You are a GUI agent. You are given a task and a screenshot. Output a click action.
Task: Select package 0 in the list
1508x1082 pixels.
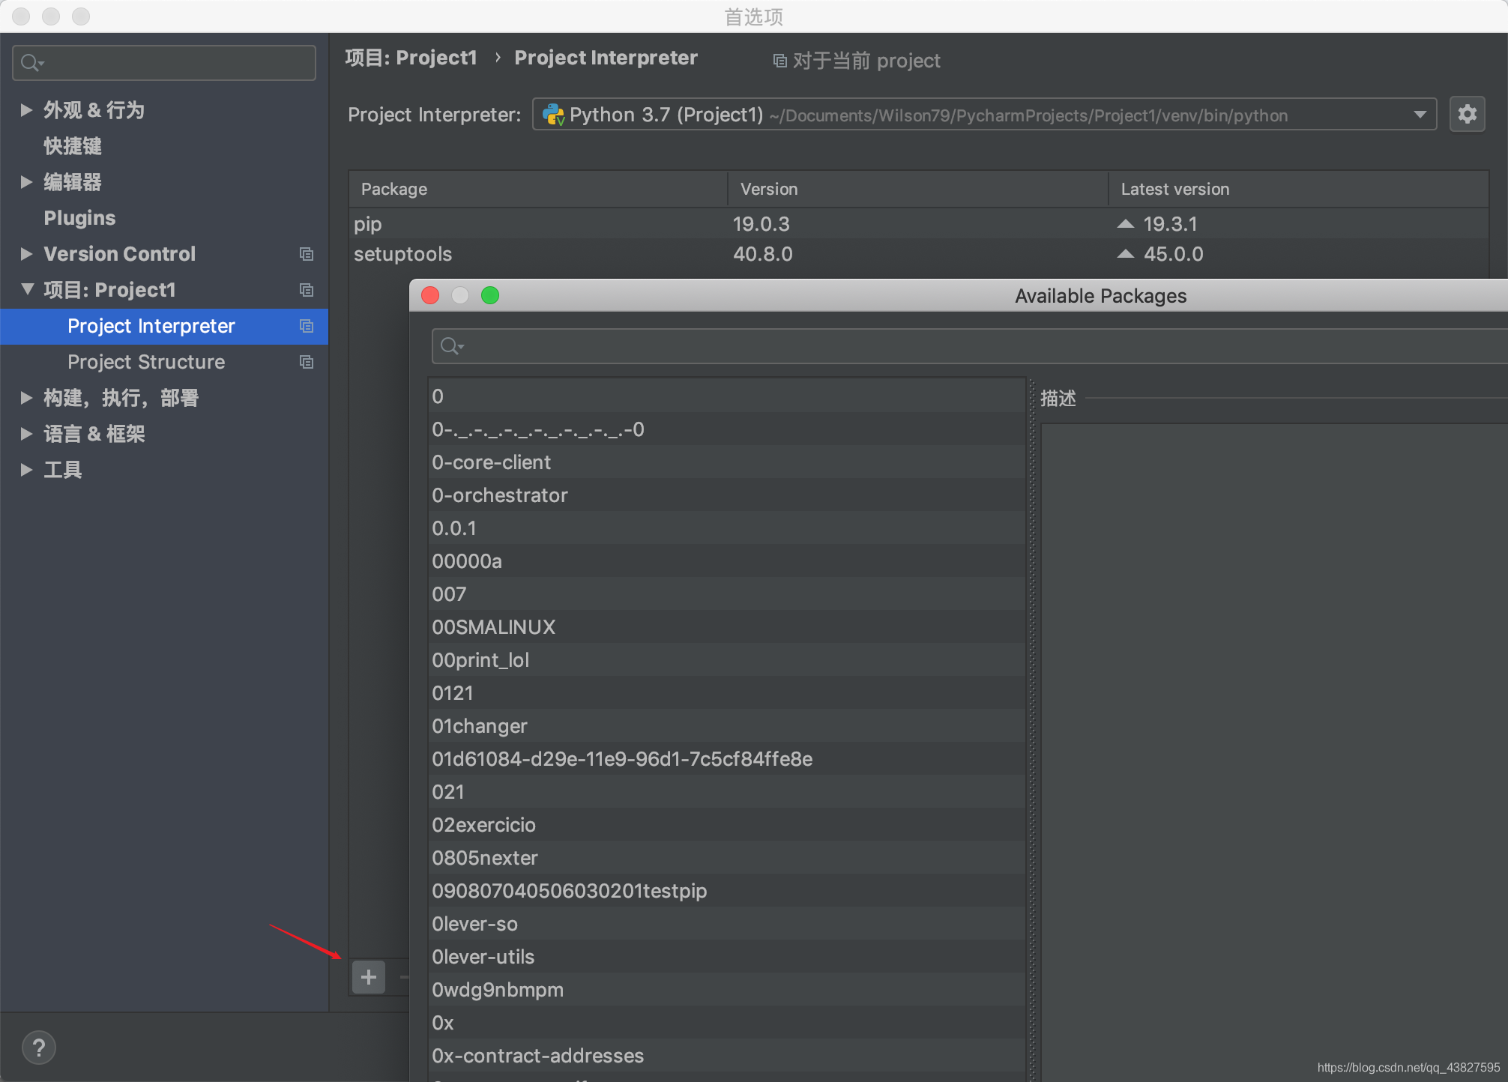(x=727, y=396)
